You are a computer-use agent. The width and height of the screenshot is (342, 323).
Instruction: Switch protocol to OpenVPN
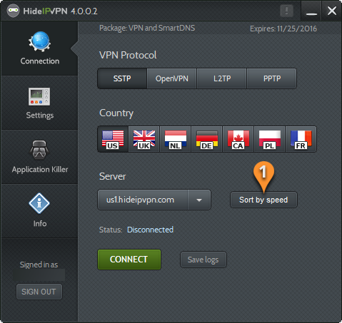click(172, 78)
